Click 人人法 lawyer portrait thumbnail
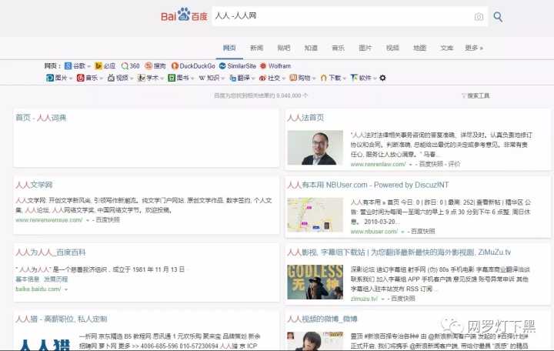554x351 pixels. click(x=315, y=147)
